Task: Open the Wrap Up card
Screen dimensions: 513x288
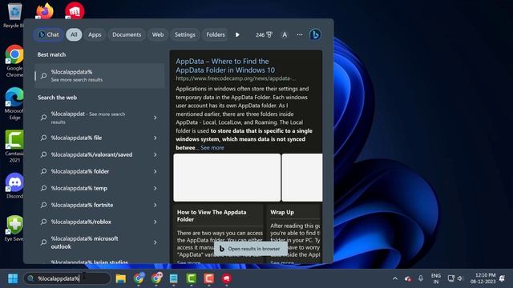Action: pyautogui.click(x=294, y=234)
